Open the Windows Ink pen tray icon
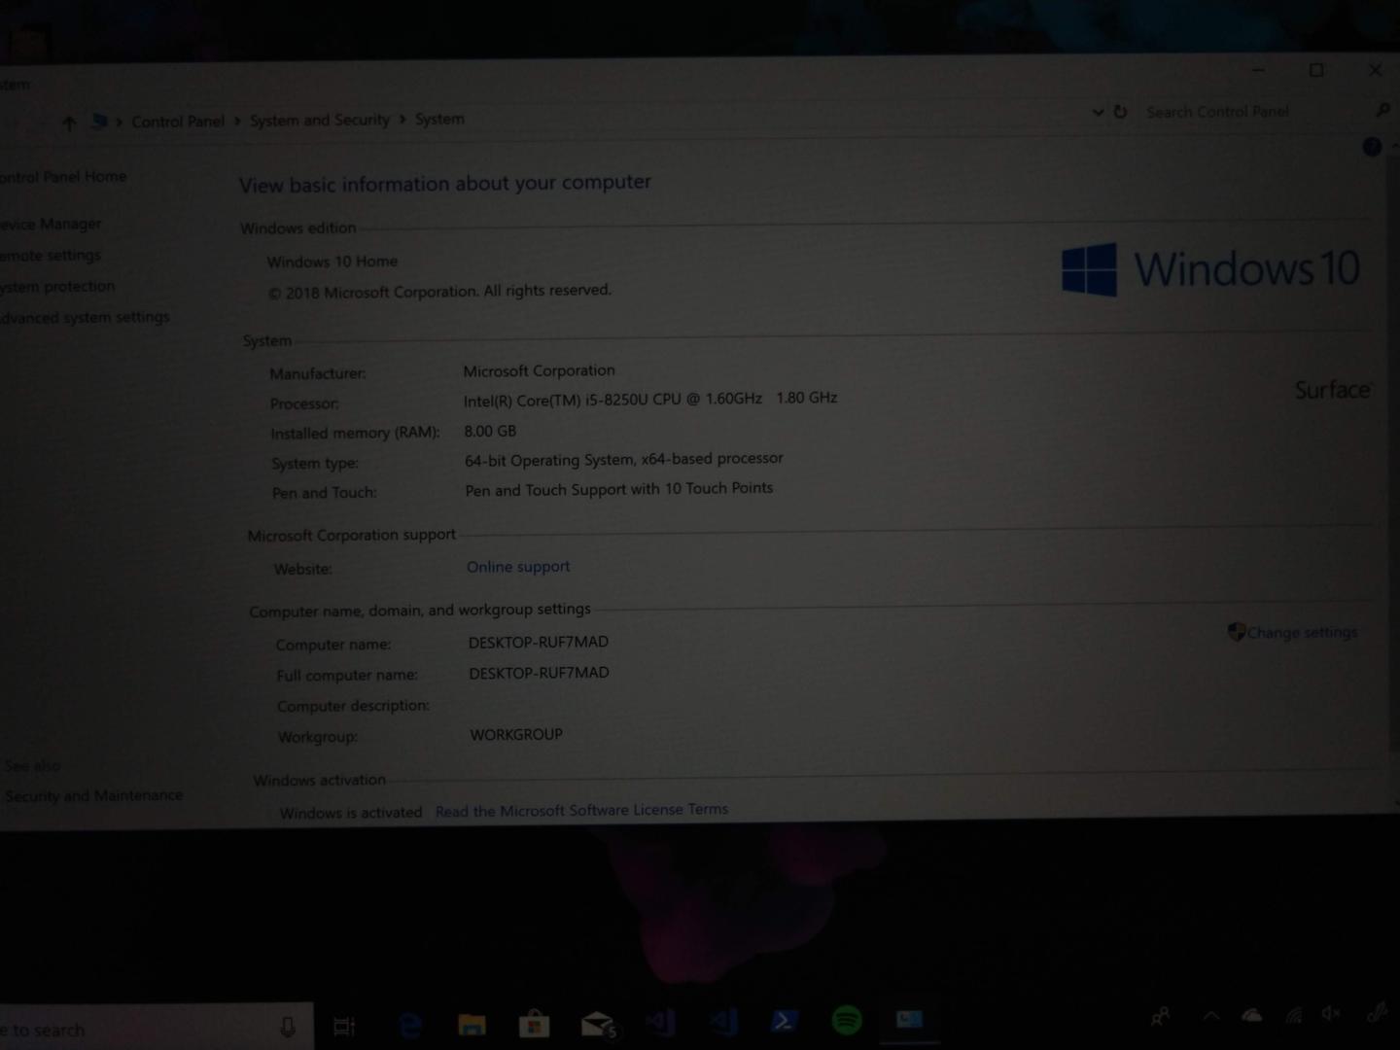1400x1050 pixels. [1377, 1012]
